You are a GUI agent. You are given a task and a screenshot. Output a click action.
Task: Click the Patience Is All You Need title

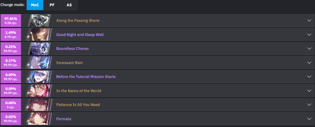point(78,105)
